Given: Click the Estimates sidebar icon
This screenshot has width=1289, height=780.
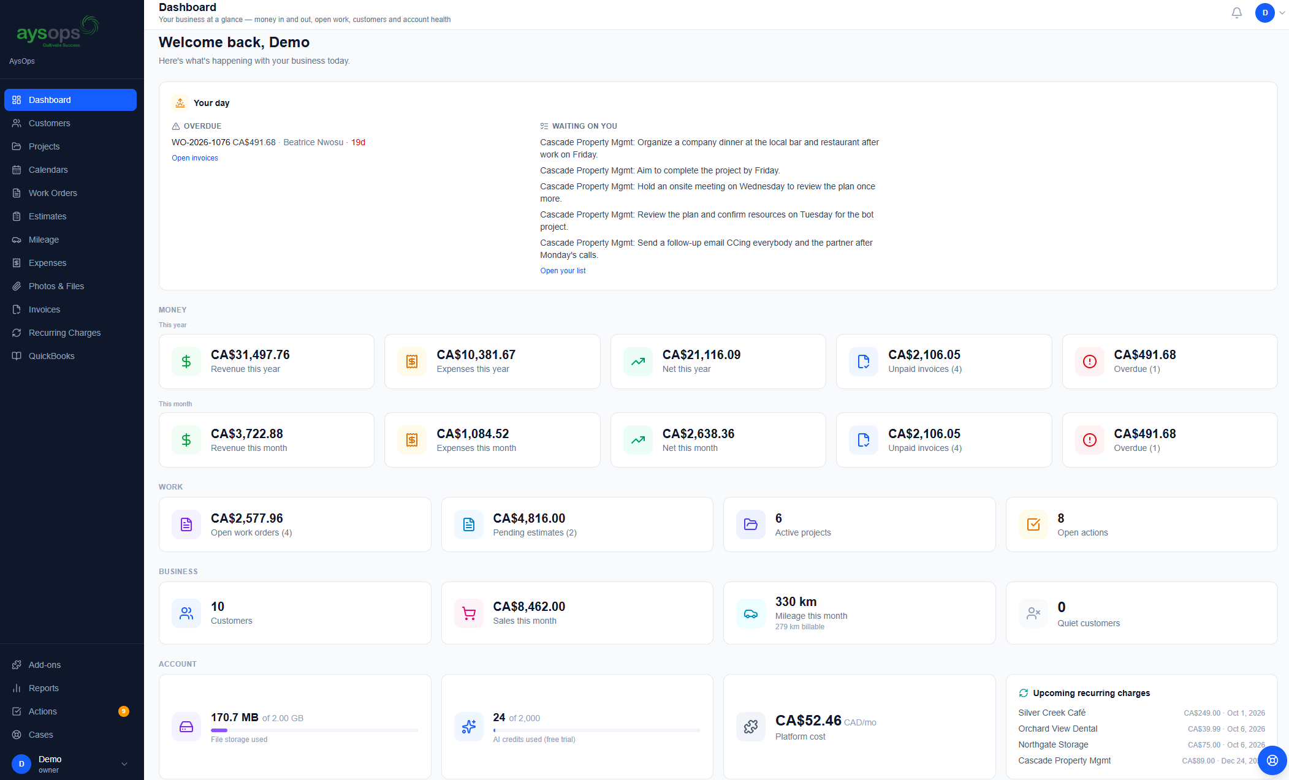Looking at the screenshot, I should pos(17,216).
